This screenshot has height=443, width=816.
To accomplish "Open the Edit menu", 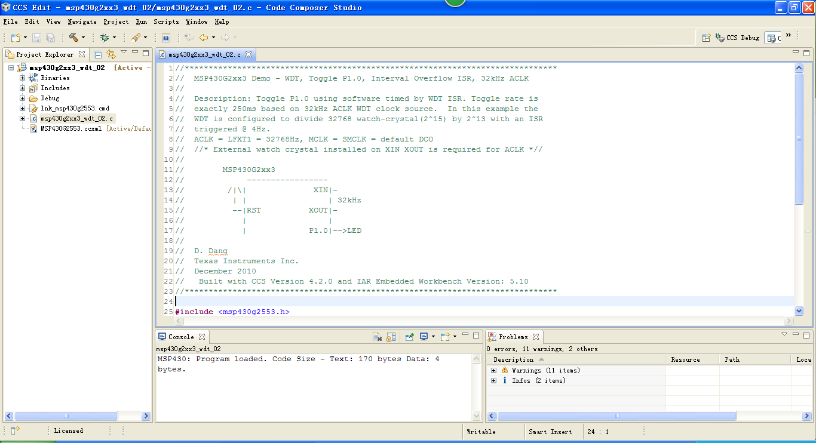I will [32, 21].
